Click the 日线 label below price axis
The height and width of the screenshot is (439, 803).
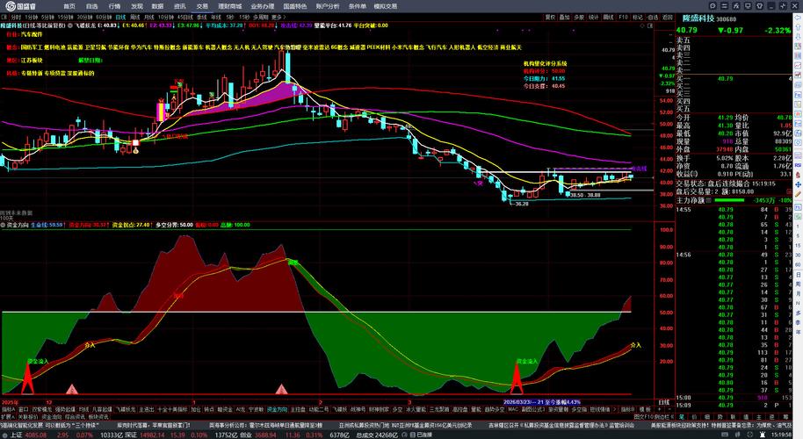pos(663,403)
